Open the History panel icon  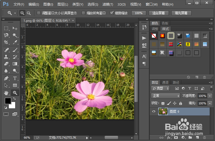coord(144,27)
